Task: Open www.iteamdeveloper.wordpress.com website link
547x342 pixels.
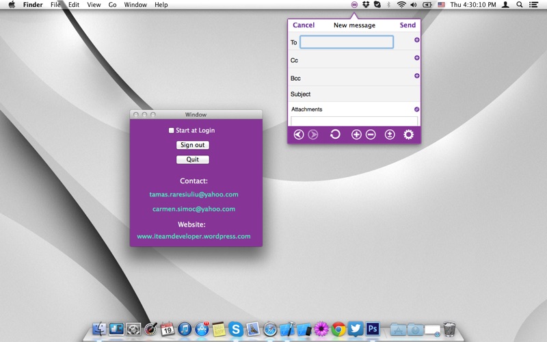Action: pos(194,236)
